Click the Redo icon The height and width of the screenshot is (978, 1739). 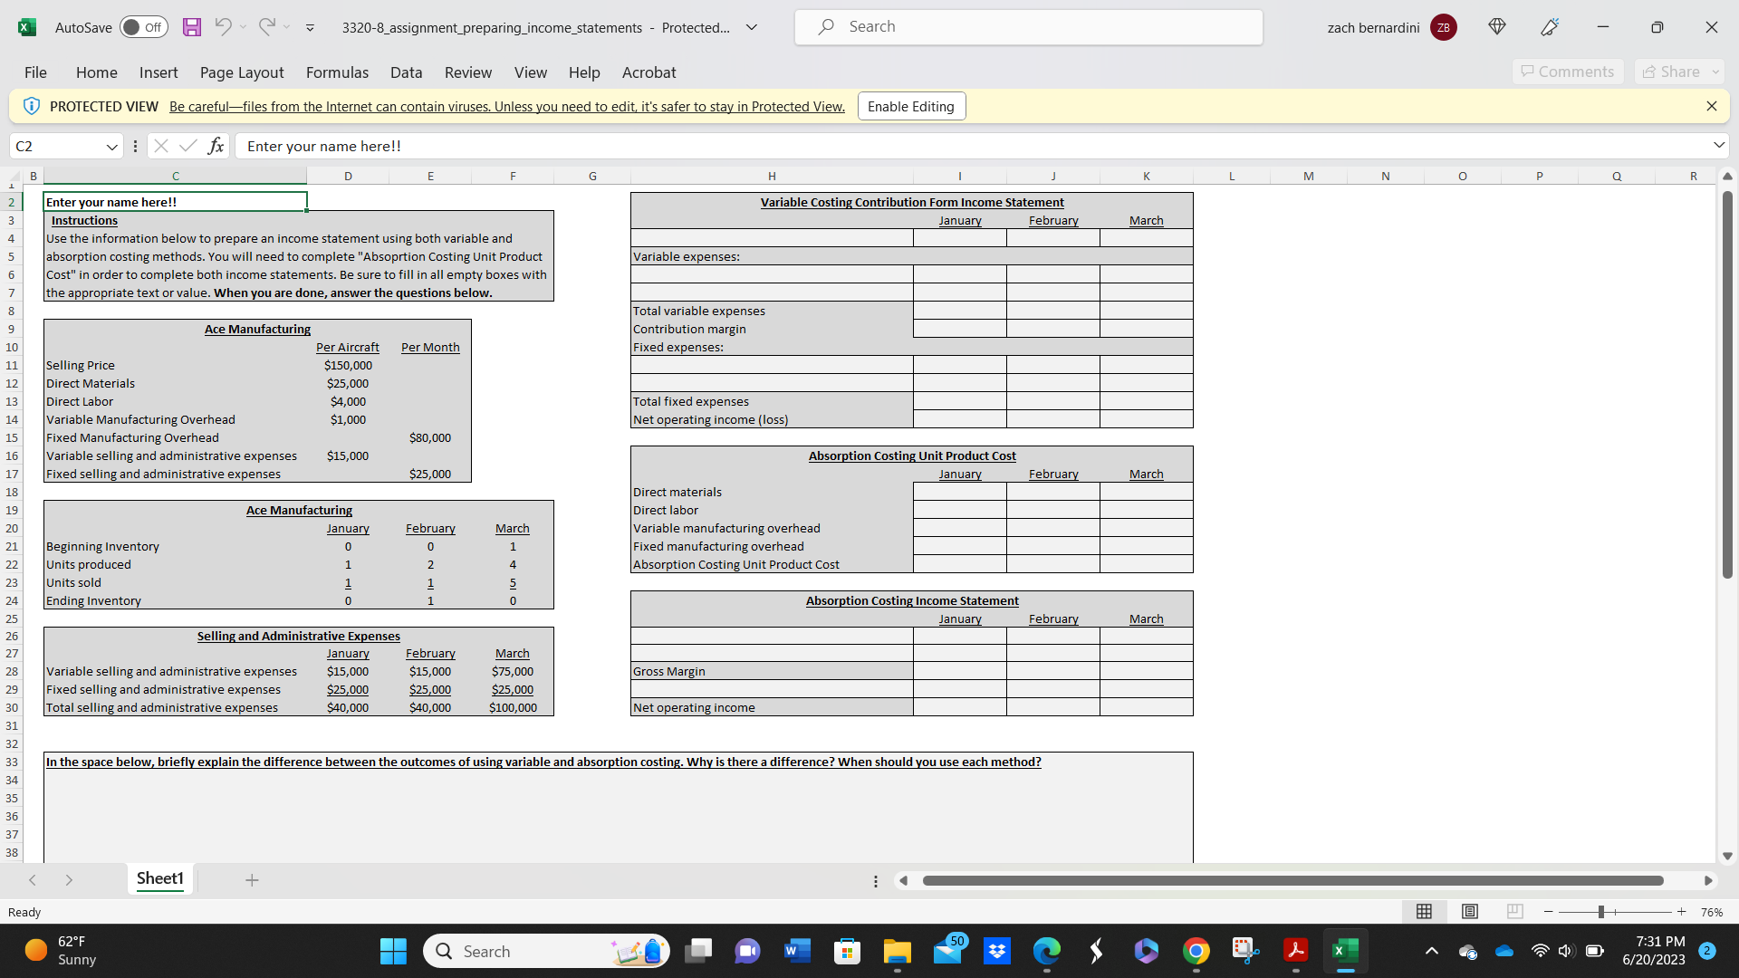[265, 27]
